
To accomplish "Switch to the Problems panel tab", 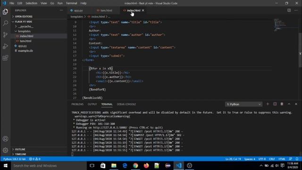I will point(77,104).
